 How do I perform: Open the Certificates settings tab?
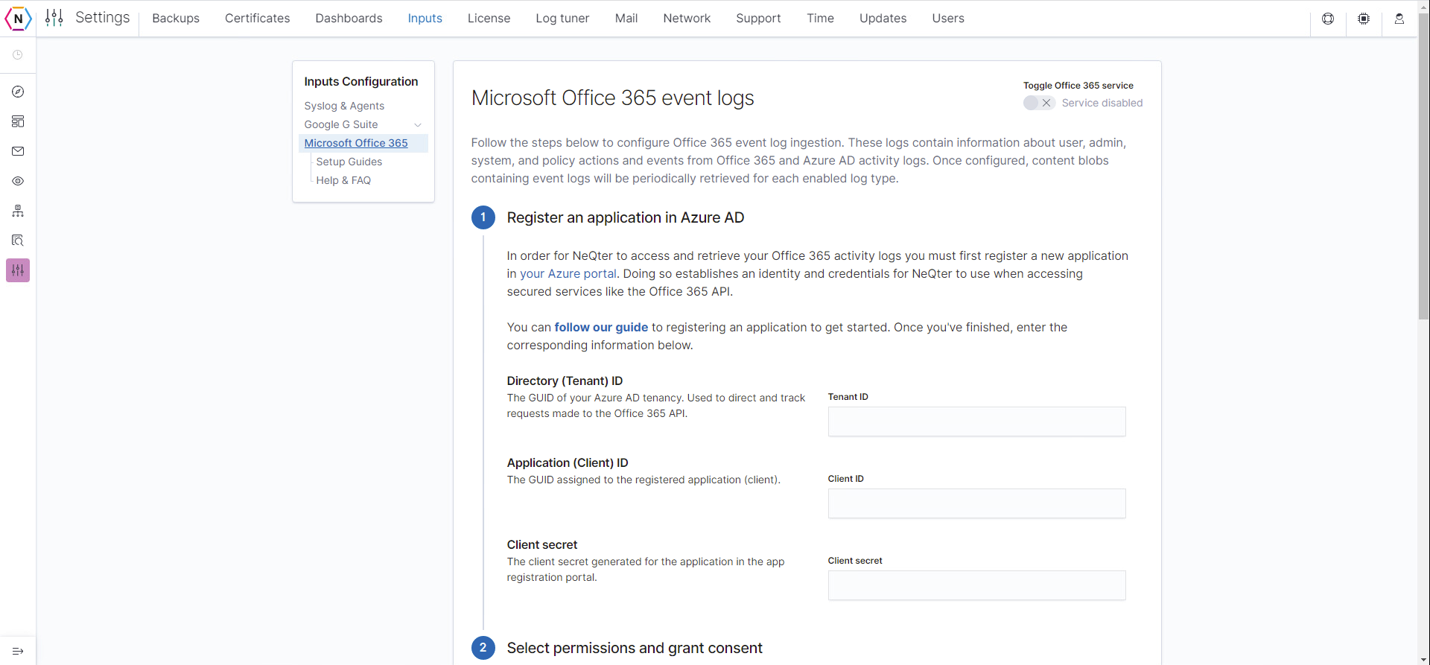pos(258,18)
